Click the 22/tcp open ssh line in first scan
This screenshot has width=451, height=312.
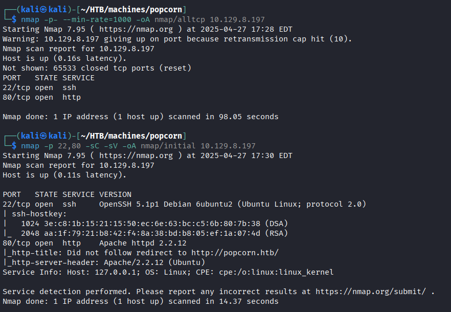[39, 87]
